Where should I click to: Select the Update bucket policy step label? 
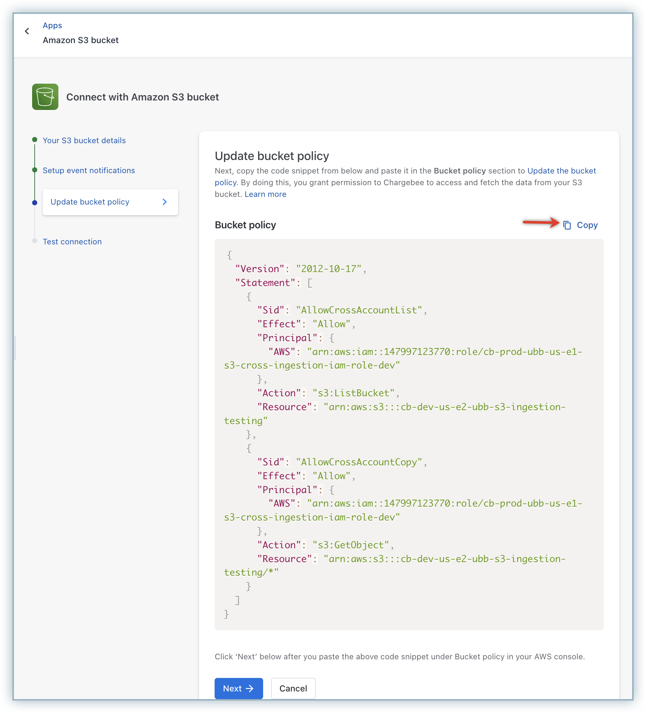[90, 202]
